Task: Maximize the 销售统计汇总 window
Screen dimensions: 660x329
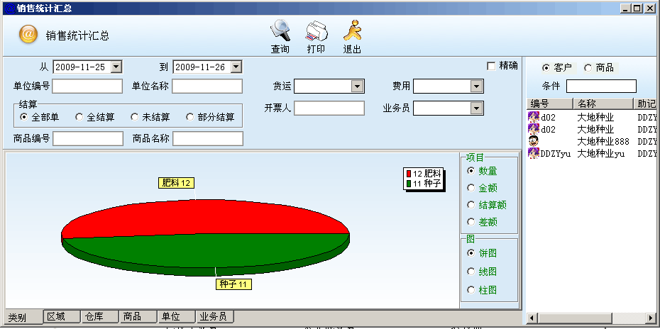Action: [x=637, y=8]
